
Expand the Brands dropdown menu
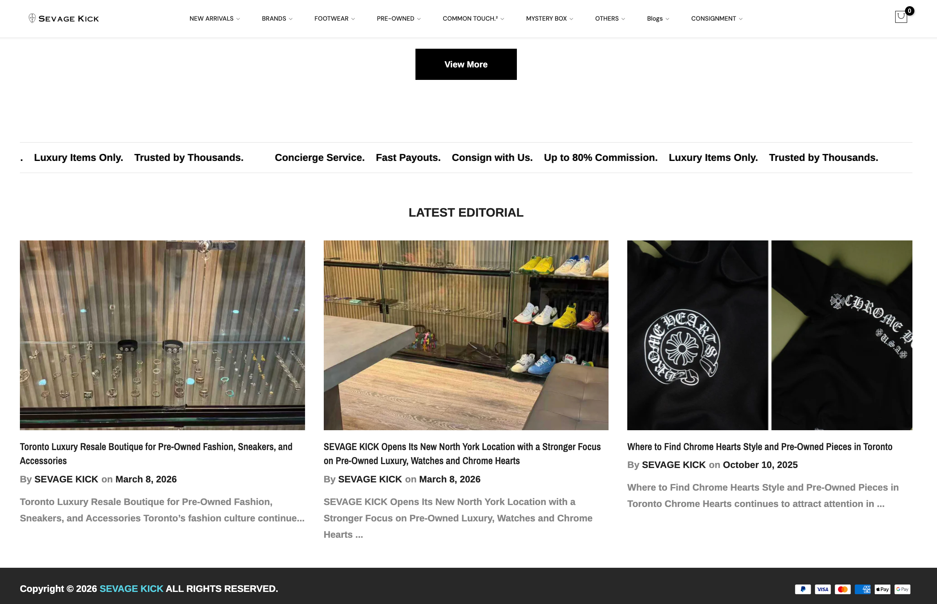pyautogui.click(x=277, y=18)
